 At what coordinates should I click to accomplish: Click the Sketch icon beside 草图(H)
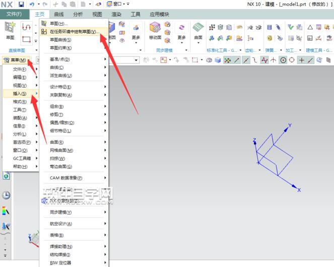[x=44, y=23]
